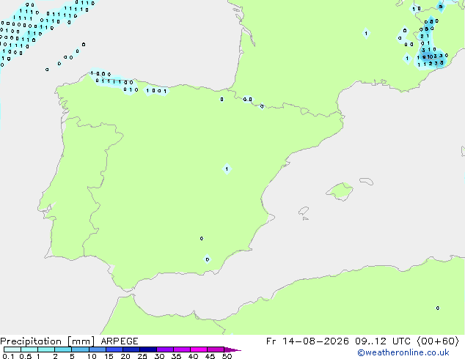This screenshot has height=359, width=465.
Task: Select the 45–50 mm legend color swatch
Action: pyautogui.click(x=216, y=349)
